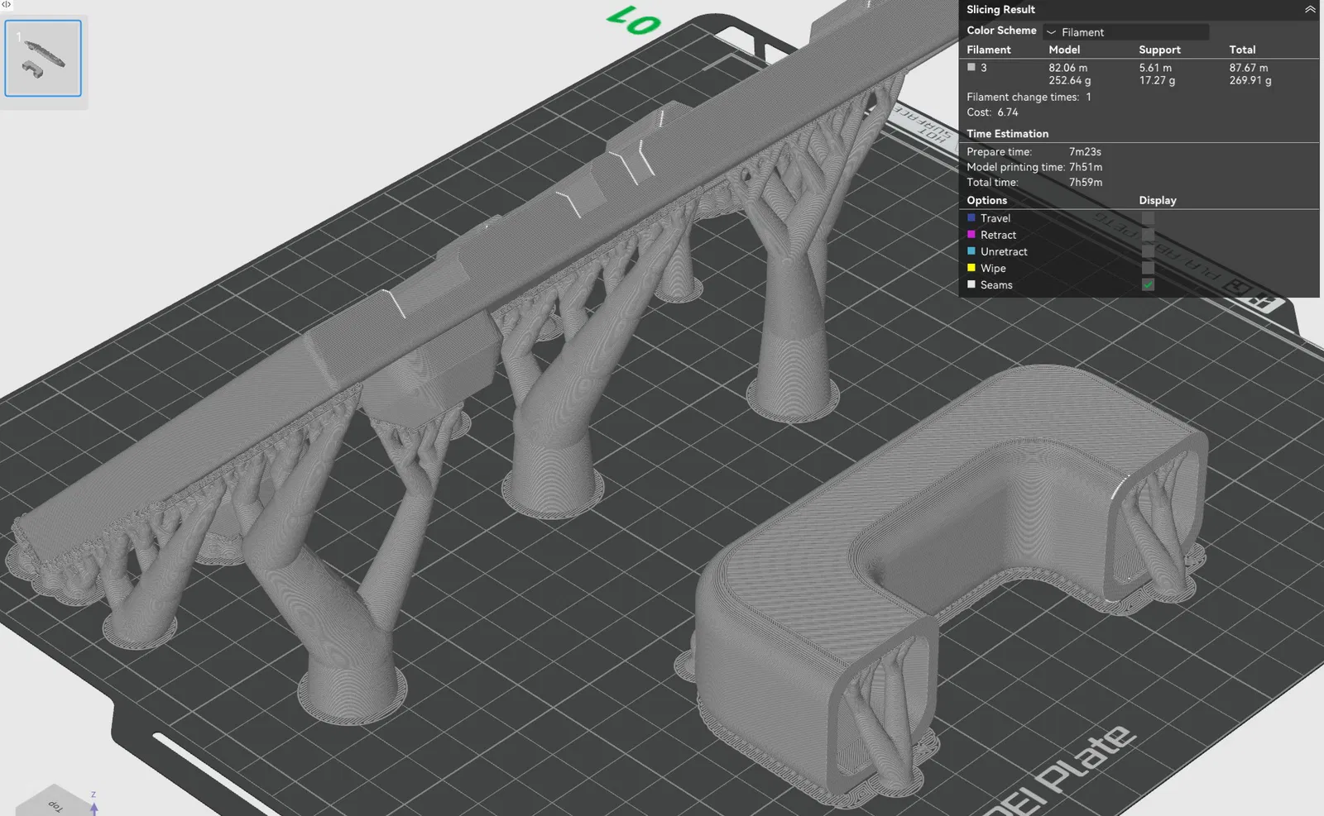Click the "Options" heading

[986, 200]
